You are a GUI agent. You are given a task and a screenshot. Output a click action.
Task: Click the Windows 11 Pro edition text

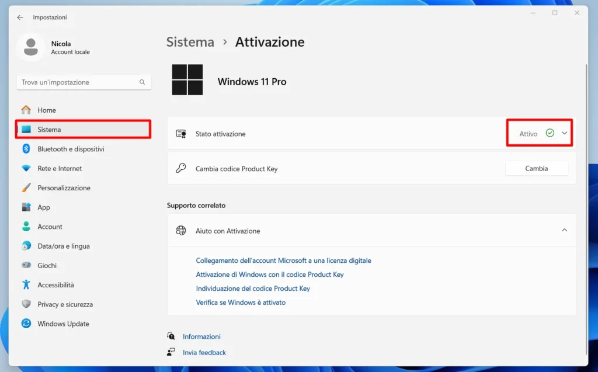click(252, 82)
